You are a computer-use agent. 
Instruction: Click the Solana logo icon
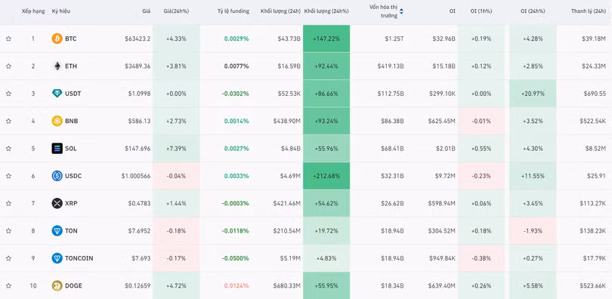point(57,148)
